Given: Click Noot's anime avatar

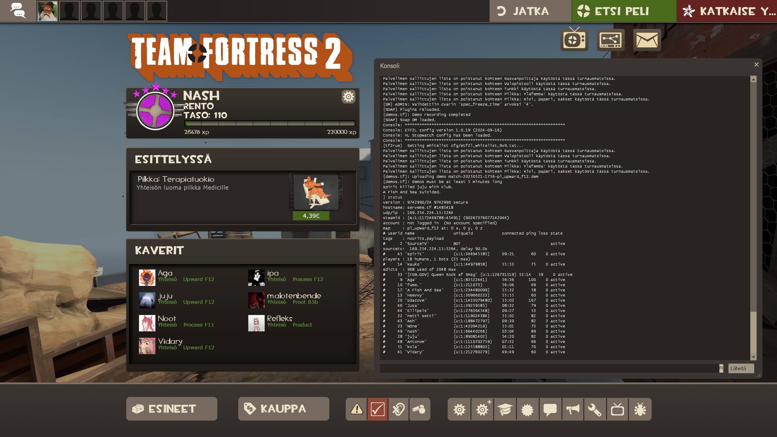Looking at the screenshot, I should tap(147, 323).
